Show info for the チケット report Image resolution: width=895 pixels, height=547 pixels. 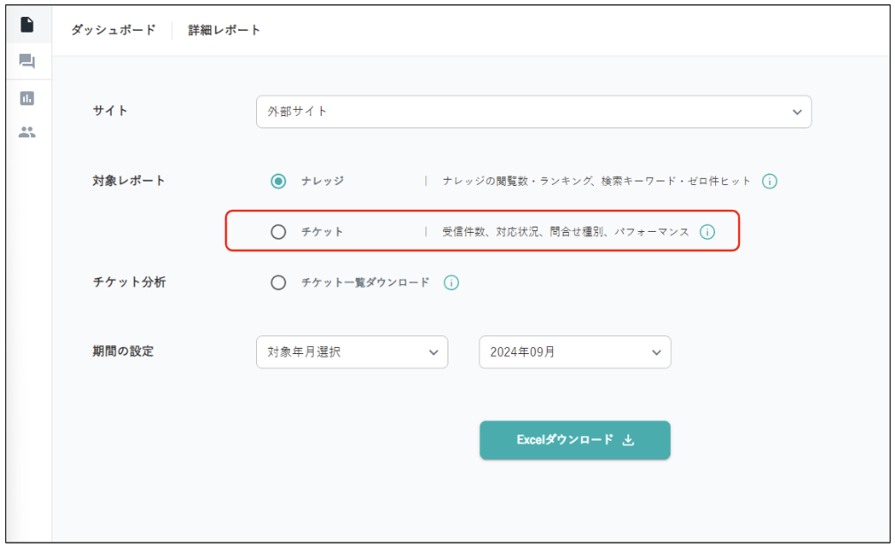707,232
